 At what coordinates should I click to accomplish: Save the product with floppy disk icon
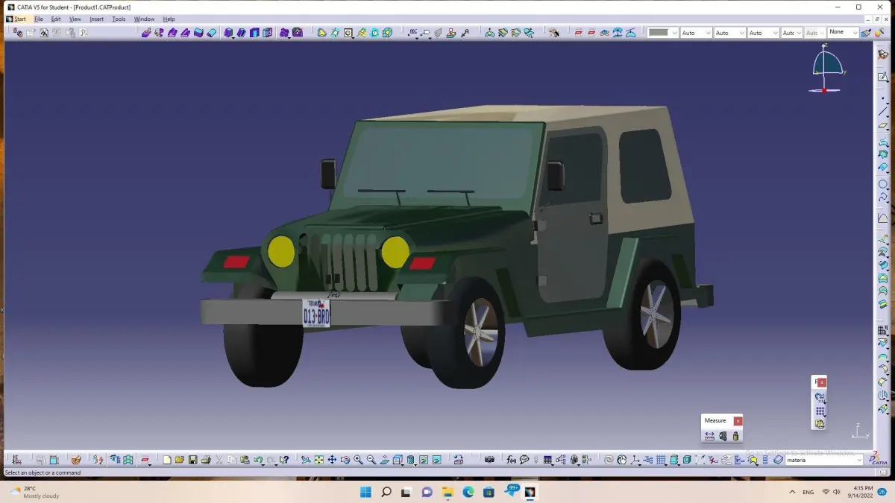tap(192, 460)
